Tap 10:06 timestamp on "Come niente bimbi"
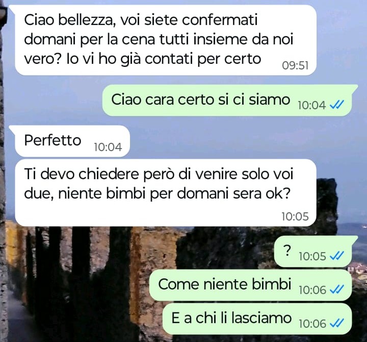 [x=312, y=290]
